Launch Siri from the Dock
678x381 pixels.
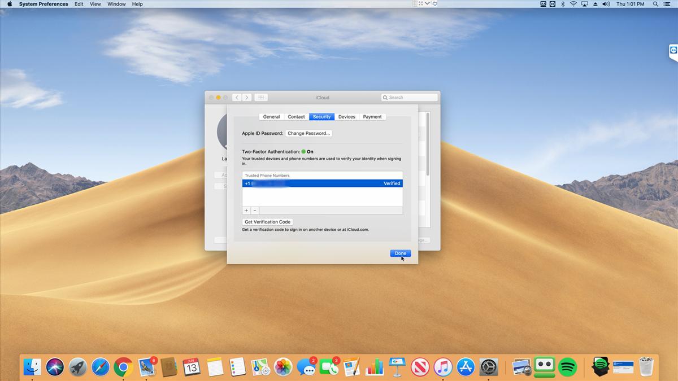click(x=55, y=367)
